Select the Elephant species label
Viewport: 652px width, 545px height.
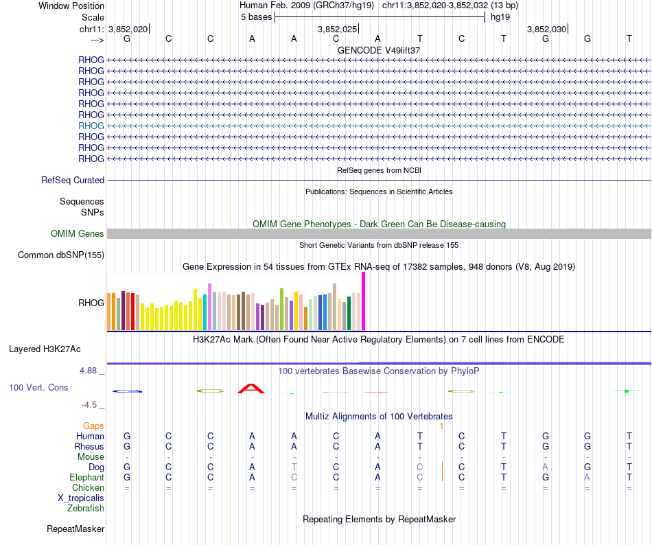coord(86,477)
